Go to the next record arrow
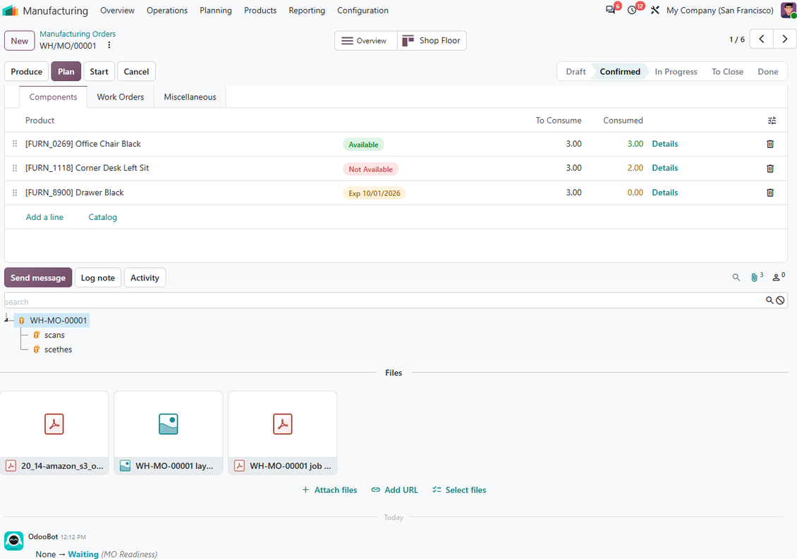The image size is (797, 559). [x=785, y=39]
